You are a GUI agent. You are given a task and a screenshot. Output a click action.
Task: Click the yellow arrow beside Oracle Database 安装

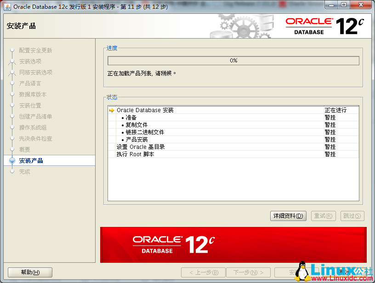(112, 110)
